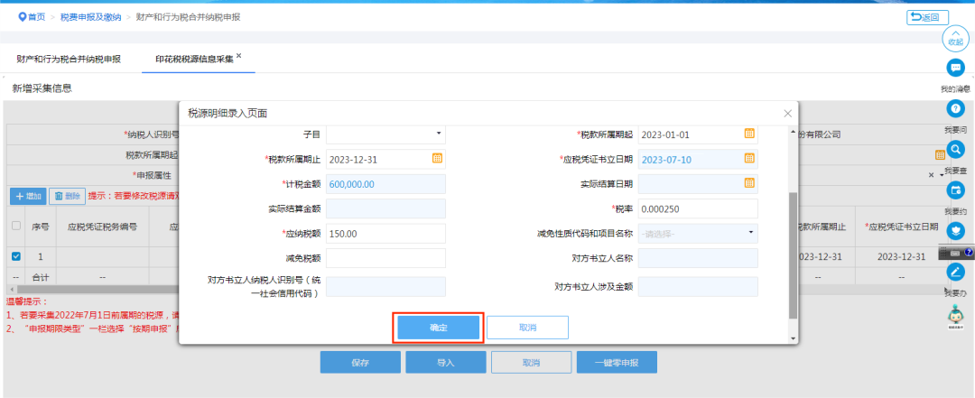Viewport: 975px width, 398px height.
Task: Click the dialog's vertical scrollbar
Action: pos(793,255)
